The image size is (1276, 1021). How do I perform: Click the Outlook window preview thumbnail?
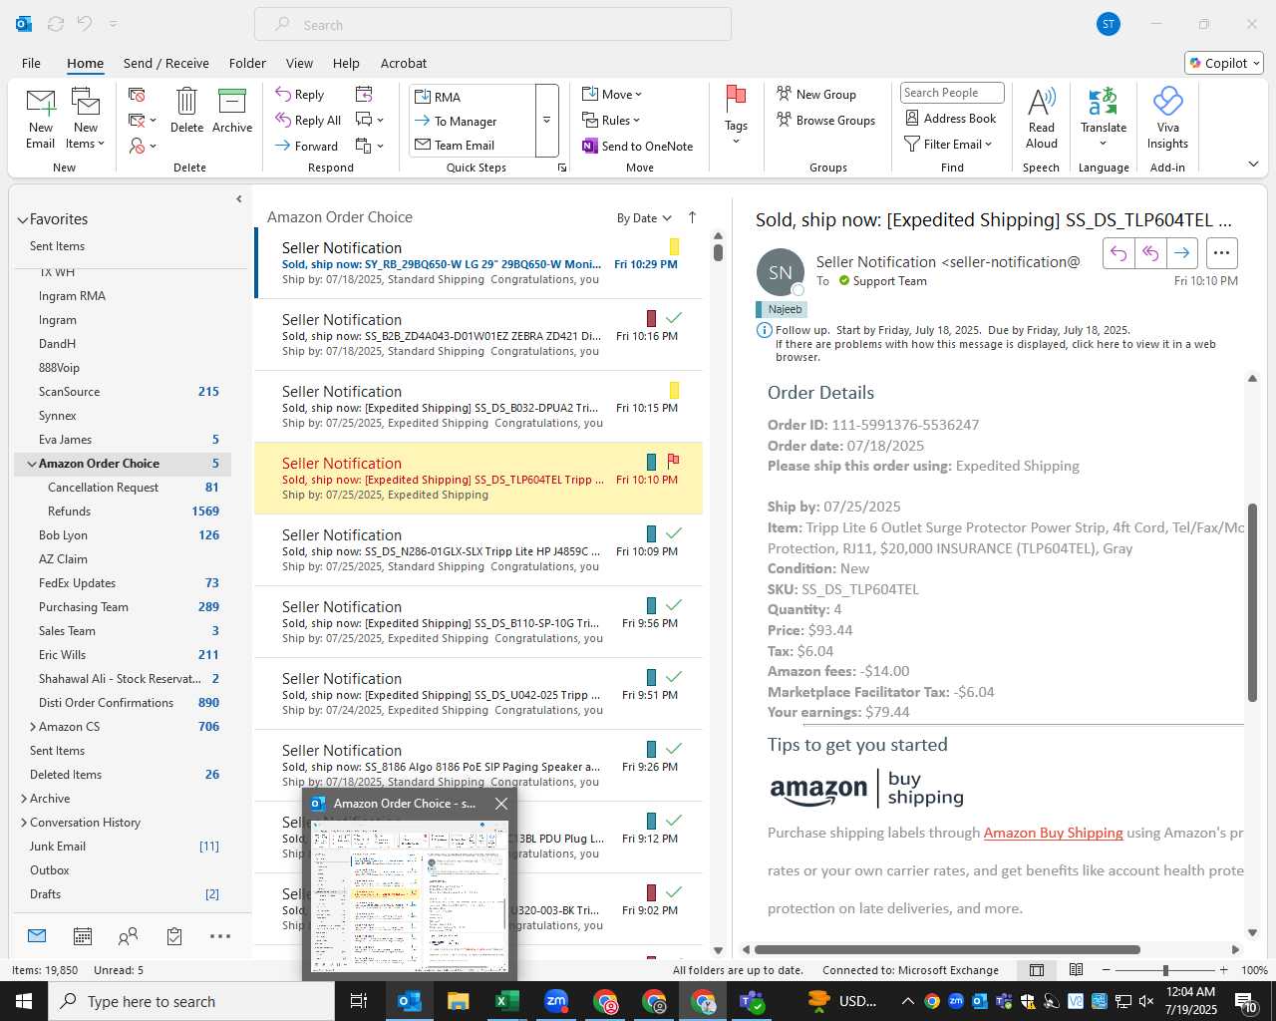pyautogui.click(x=410, y=894)
